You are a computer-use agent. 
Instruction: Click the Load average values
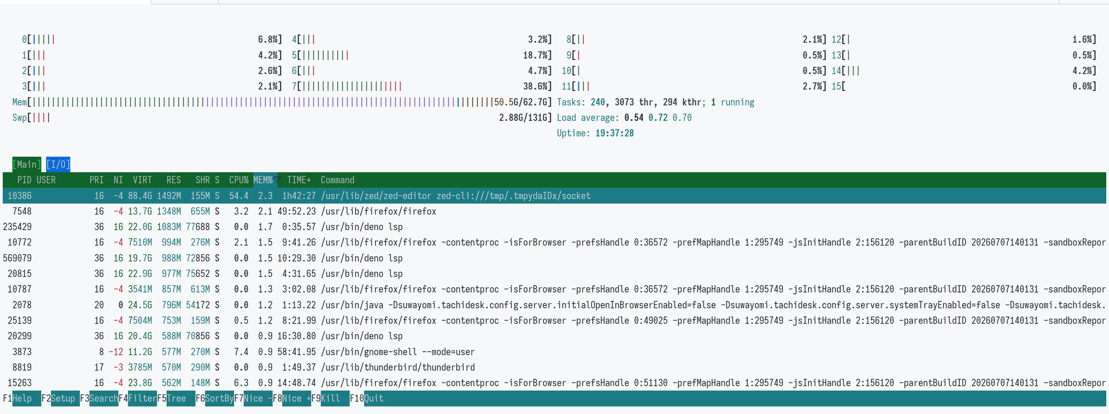pyautogui.click(x=658, y=118)
